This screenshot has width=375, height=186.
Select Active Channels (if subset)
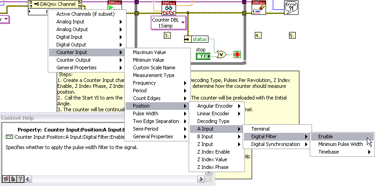coord(87,14)
